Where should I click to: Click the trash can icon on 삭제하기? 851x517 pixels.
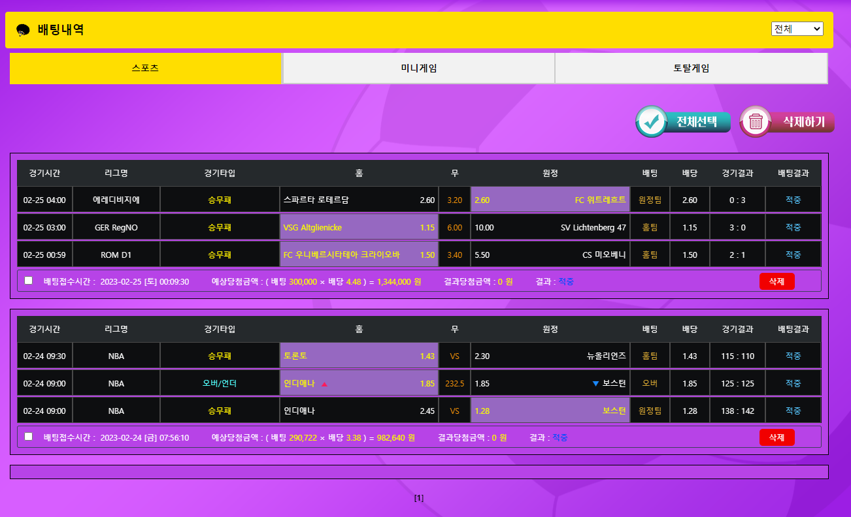tap(756, 122)
